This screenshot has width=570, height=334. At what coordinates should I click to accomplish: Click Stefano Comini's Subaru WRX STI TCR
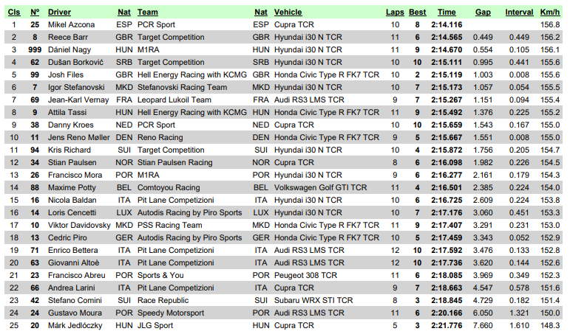point(313,300)
